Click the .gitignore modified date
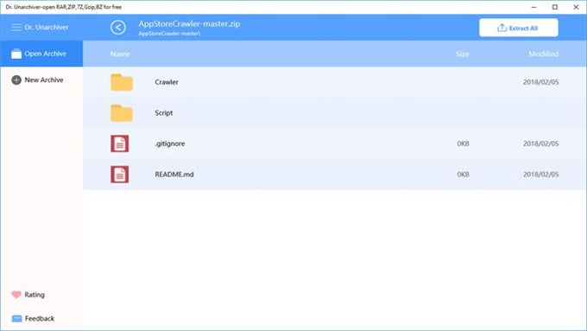587x331 pixels. (x=541, y=143)
